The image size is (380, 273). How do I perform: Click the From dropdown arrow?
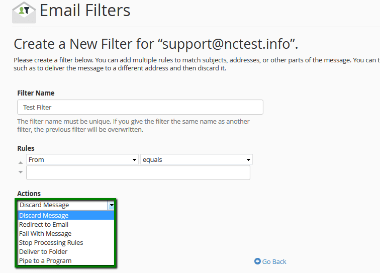pos(134,160)
